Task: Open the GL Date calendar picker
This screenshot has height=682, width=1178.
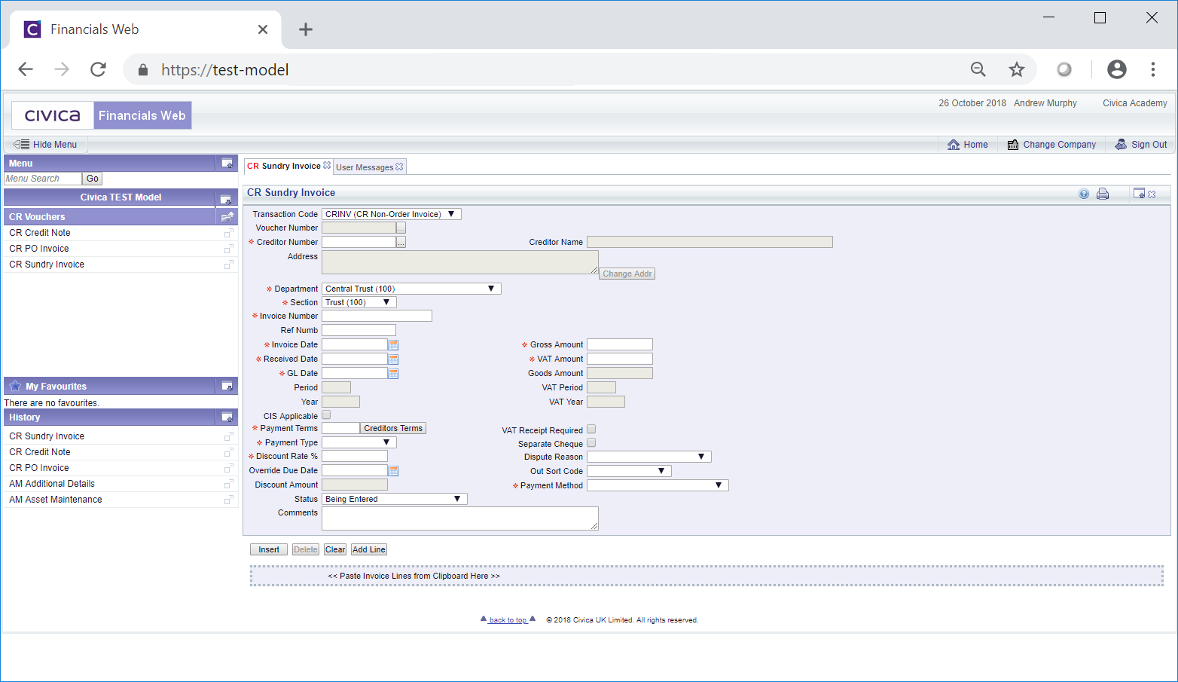Action: coord(393,374)
